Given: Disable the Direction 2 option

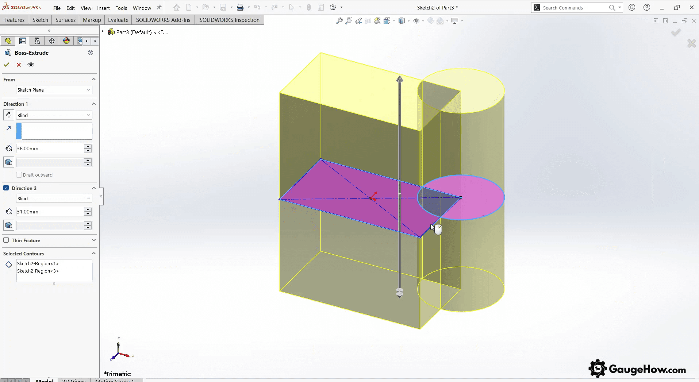Looking at the screenshot, I should tap(6, 188).
